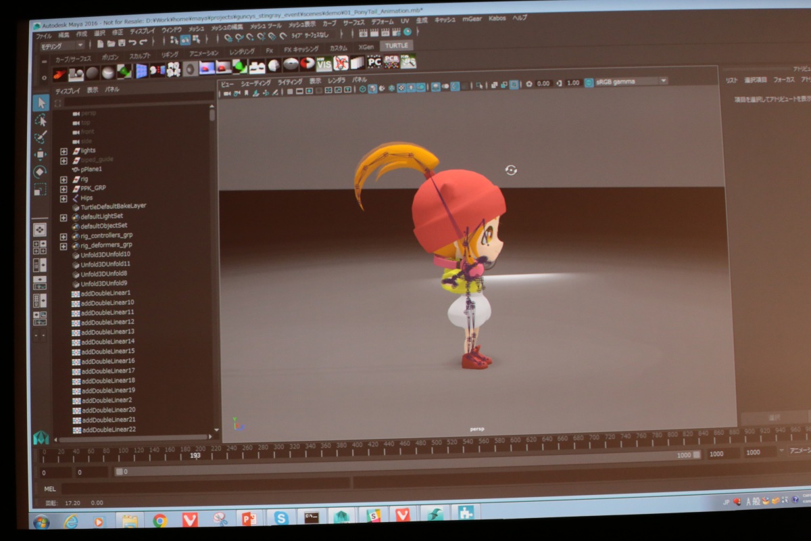Click the TURTLE PC shelf icon
The width and height of the screenshot is (811, 541).
(x=374, y=63)
